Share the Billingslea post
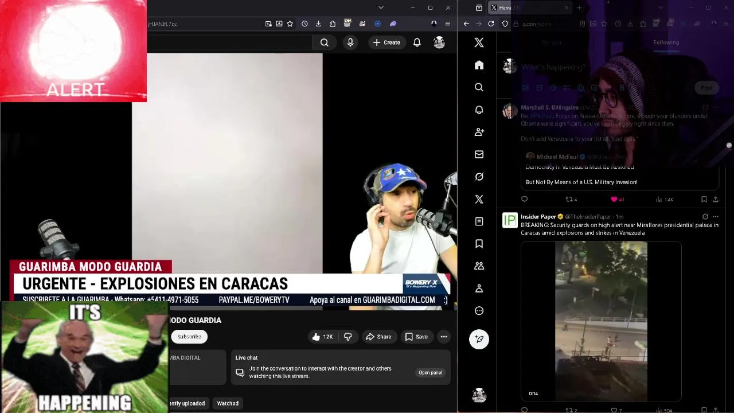Viewport: 734px width, 413px height. (x=716, y=200)
